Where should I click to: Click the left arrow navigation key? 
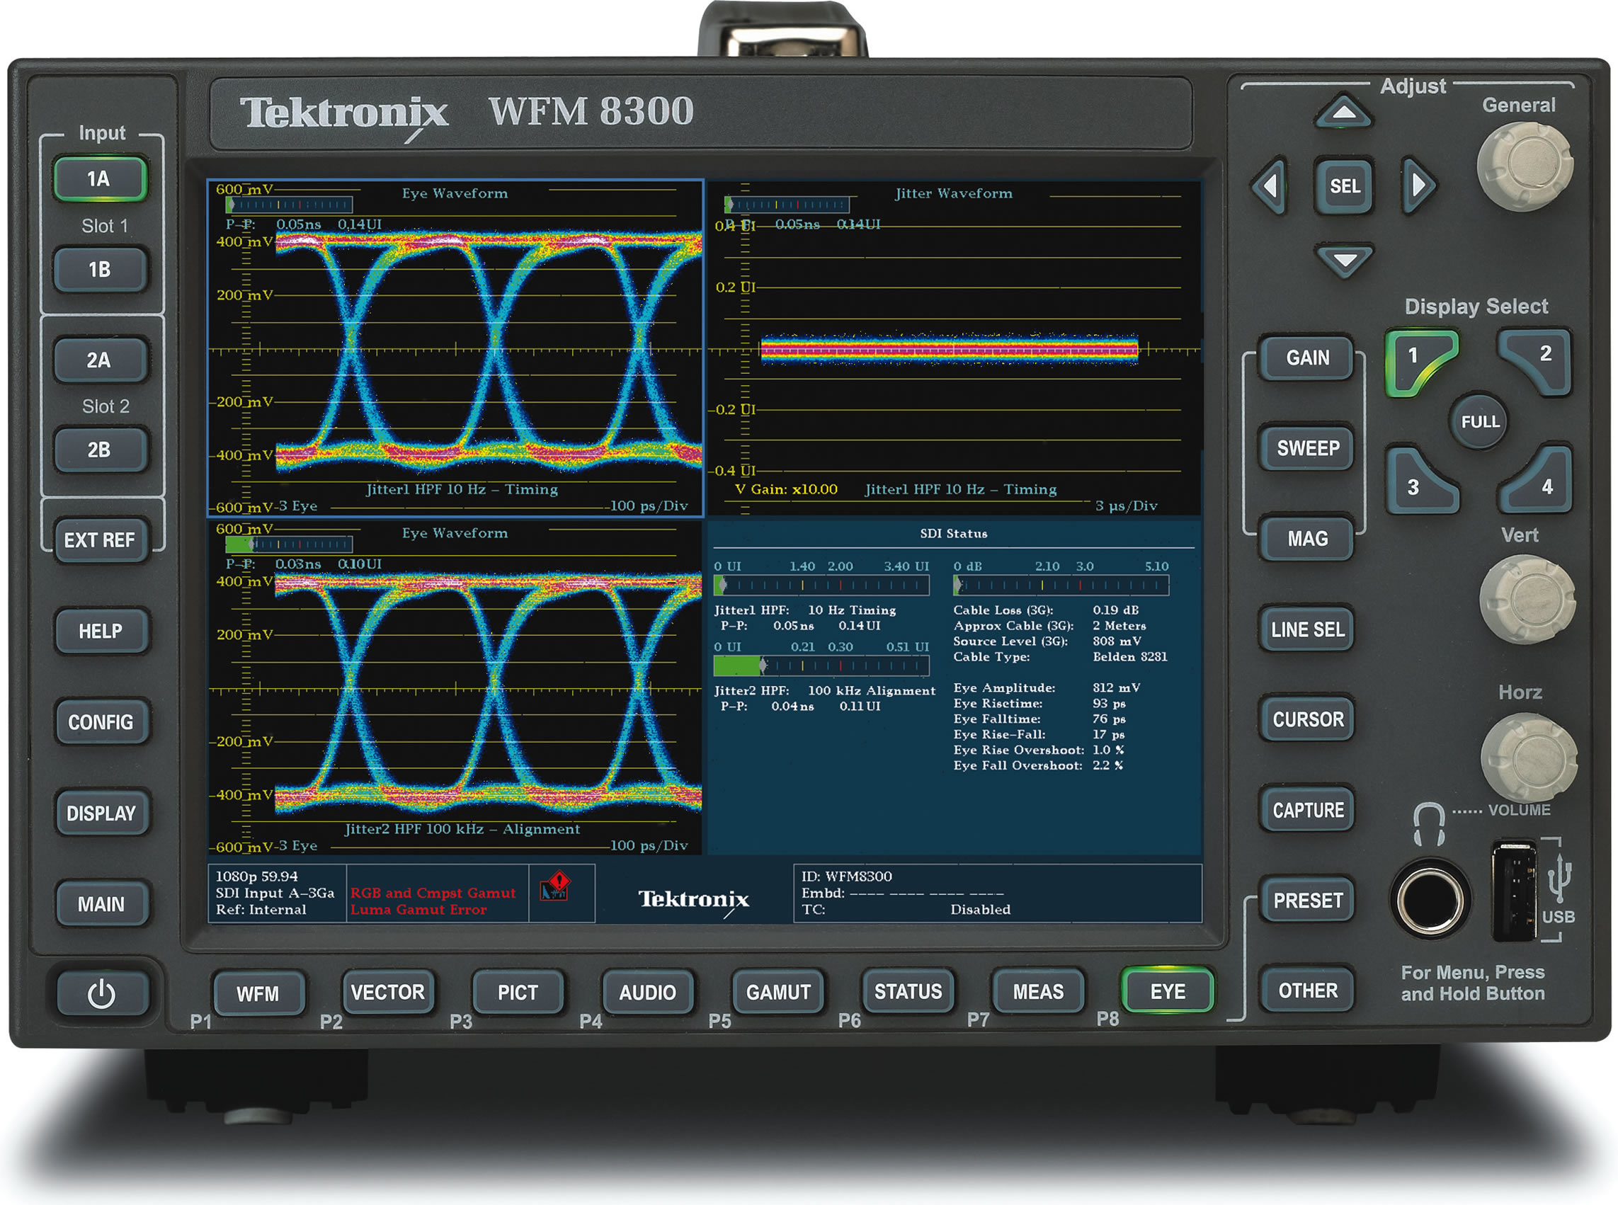pyautogui.click(x=1270, y=186)
